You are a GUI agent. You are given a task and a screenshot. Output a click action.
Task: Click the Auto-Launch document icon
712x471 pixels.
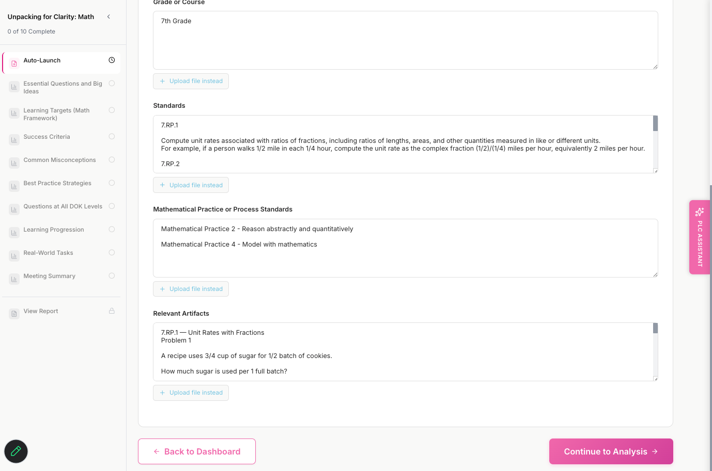[x=14, y=63]
